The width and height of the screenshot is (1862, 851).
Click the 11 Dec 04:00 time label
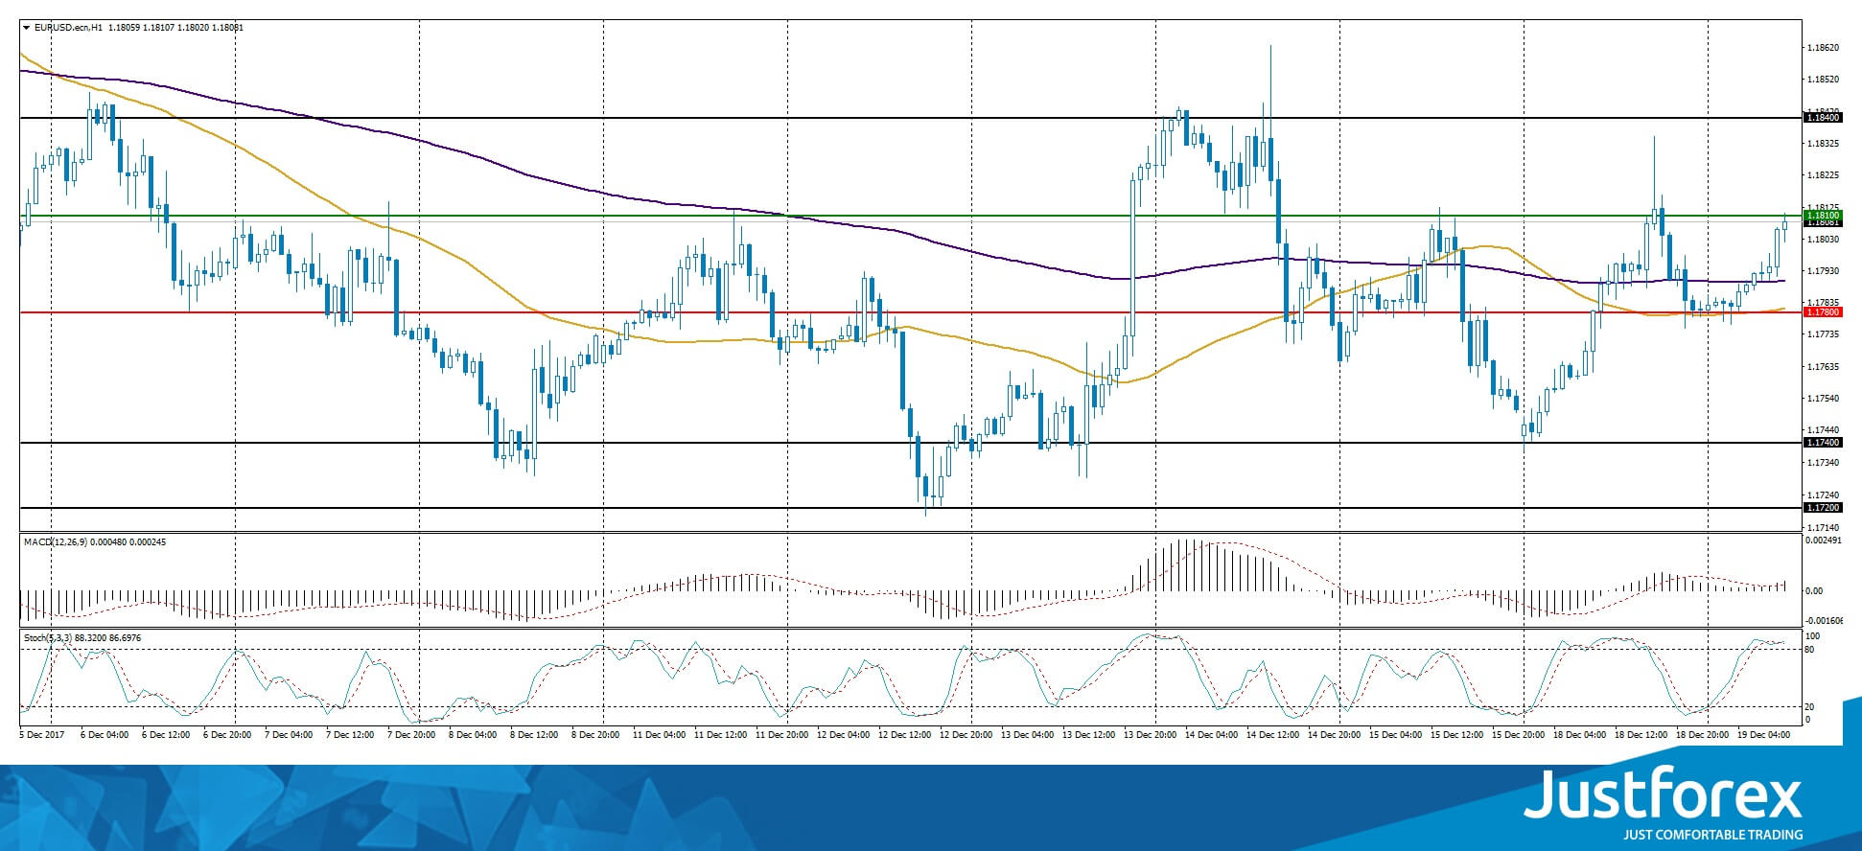(659, 735)
